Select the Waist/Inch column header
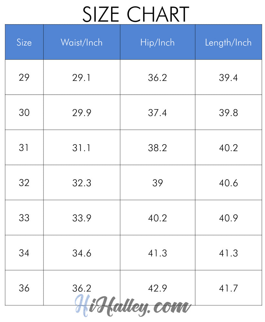 (82, 42)
